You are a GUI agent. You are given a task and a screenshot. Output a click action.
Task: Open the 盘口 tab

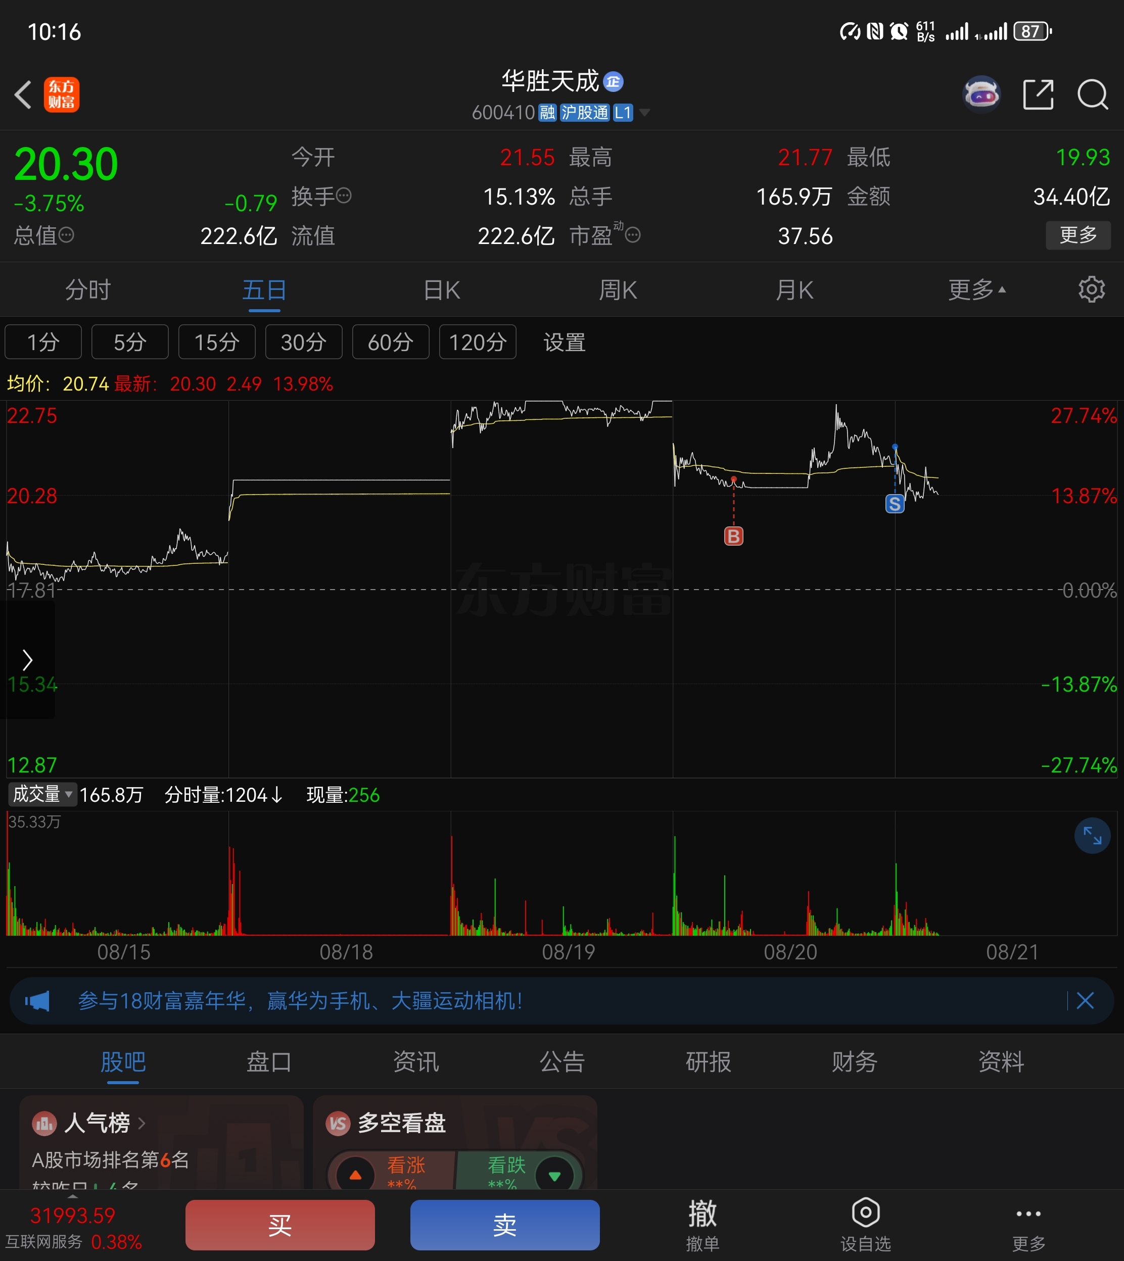[269, 1061]
